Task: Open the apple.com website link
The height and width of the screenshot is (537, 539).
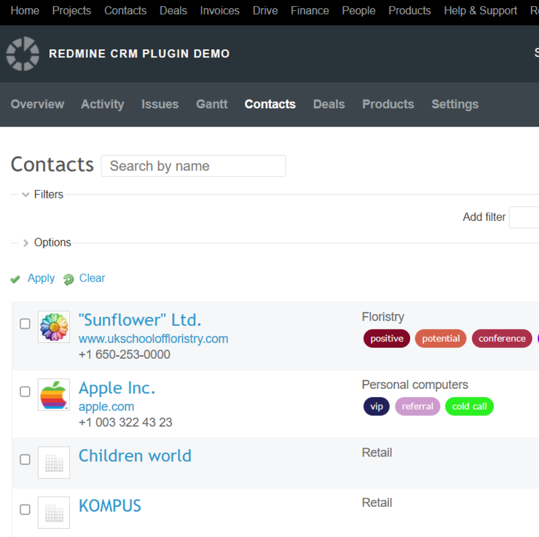Action: point(106,406)
